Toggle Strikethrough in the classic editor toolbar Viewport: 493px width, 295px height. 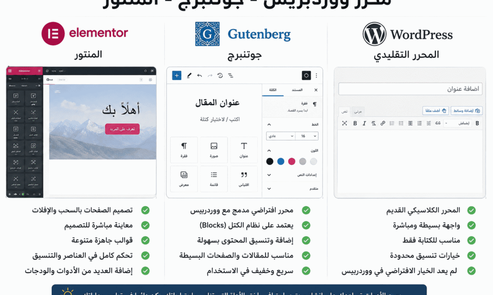374,123
